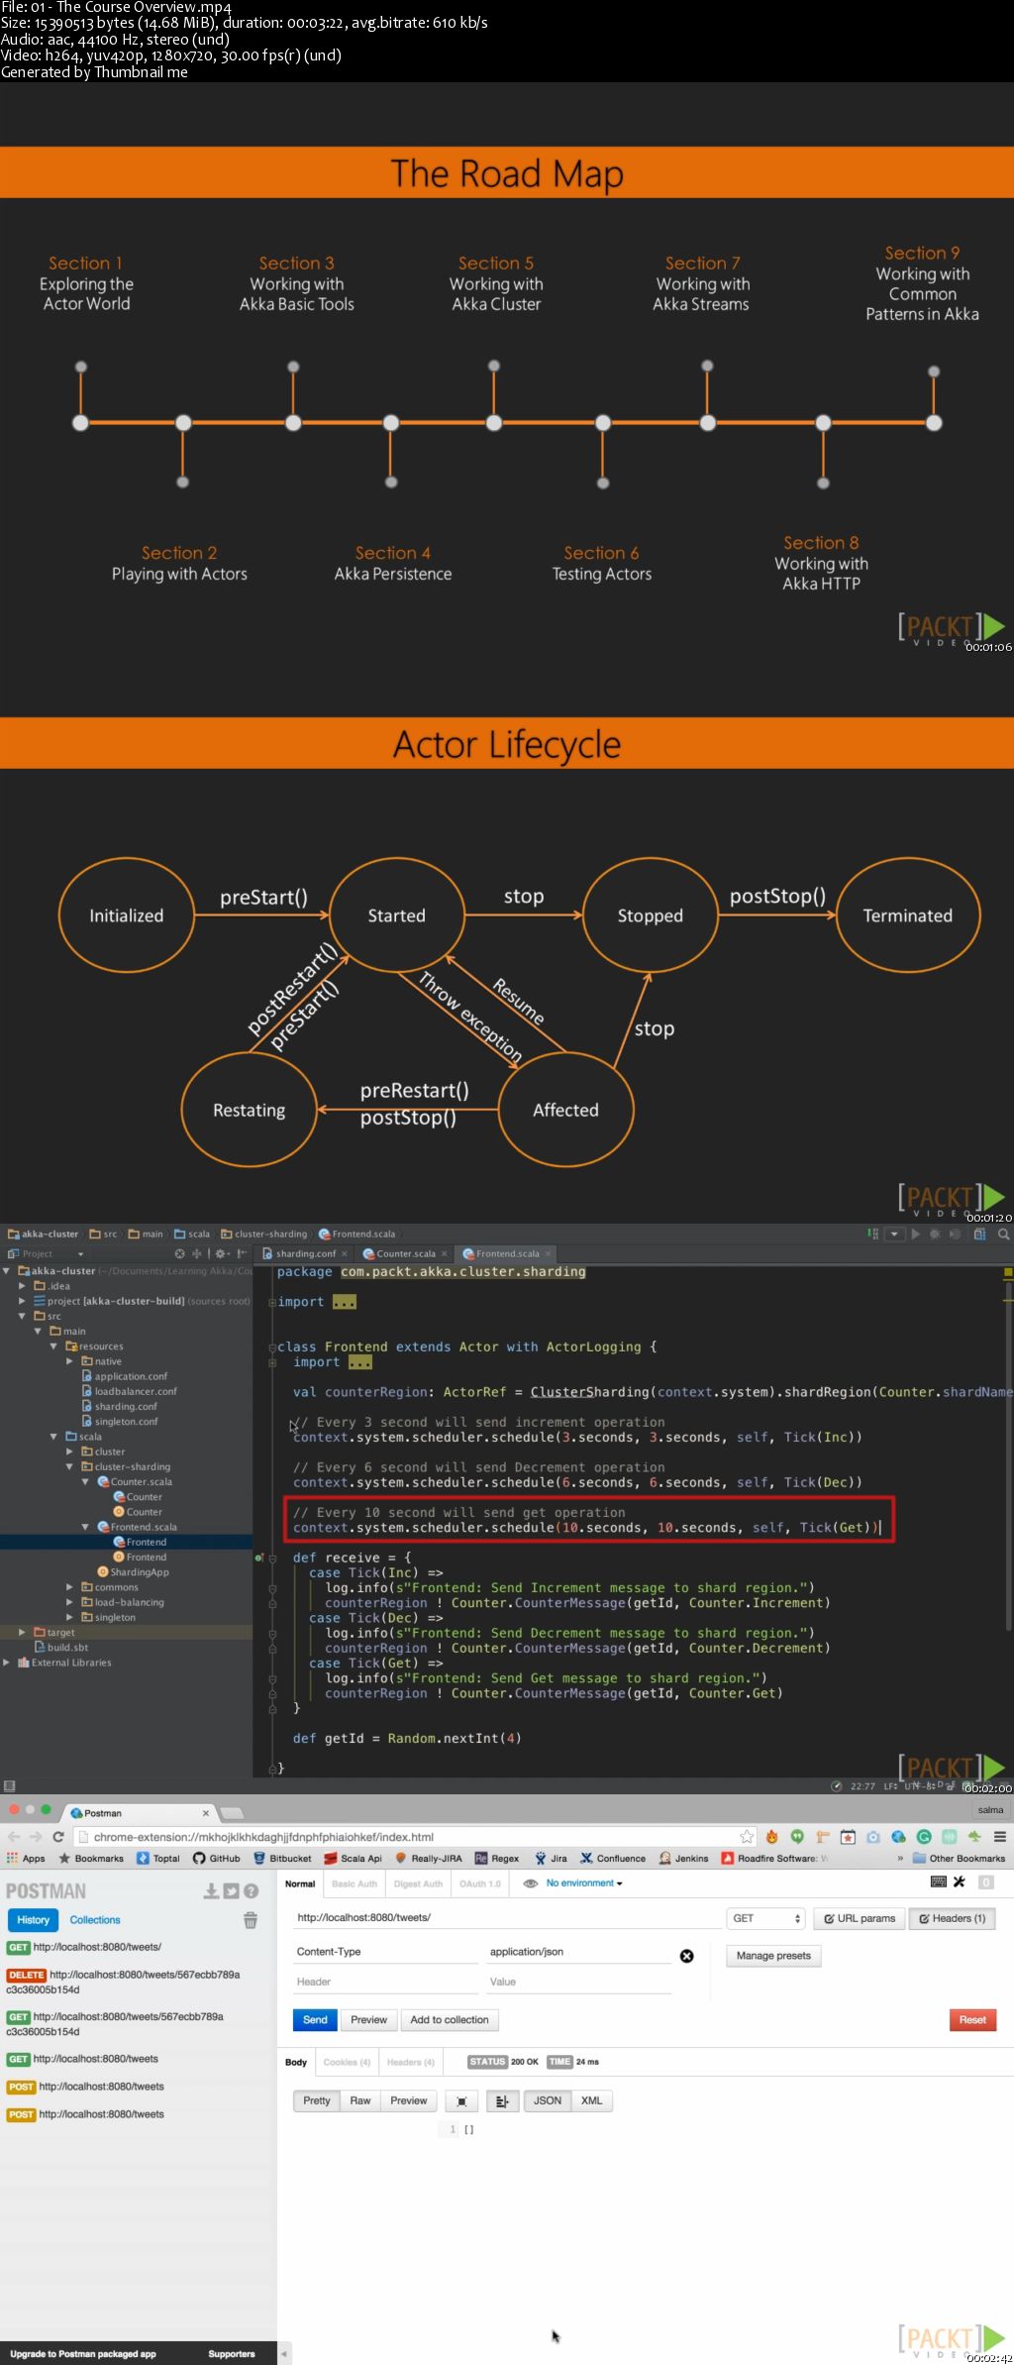
Task: Open Postman's Twitter icon
Action: pos(231,1891)
